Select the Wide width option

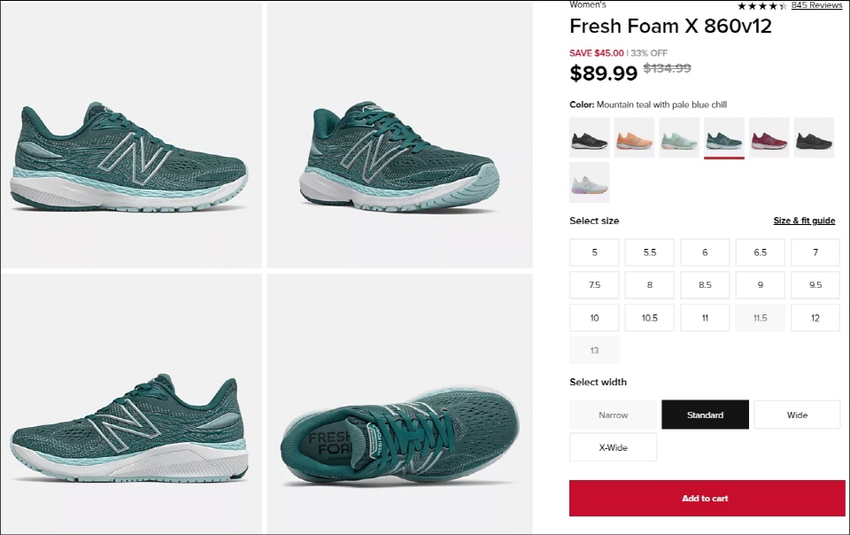797,415
